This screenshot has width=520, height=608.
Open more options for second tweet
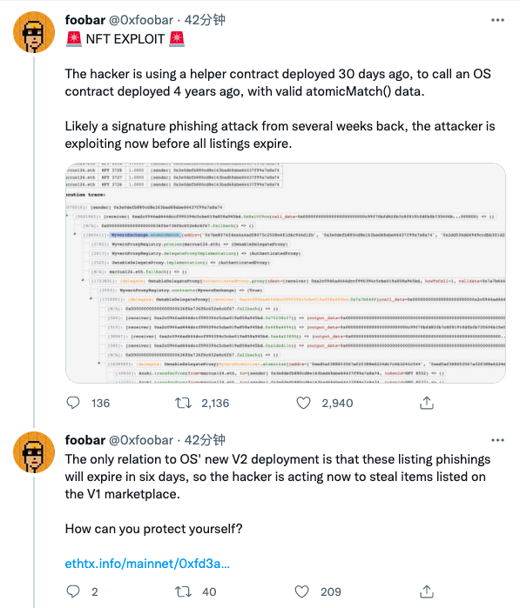pyautogui.click(x=497, y=440)
